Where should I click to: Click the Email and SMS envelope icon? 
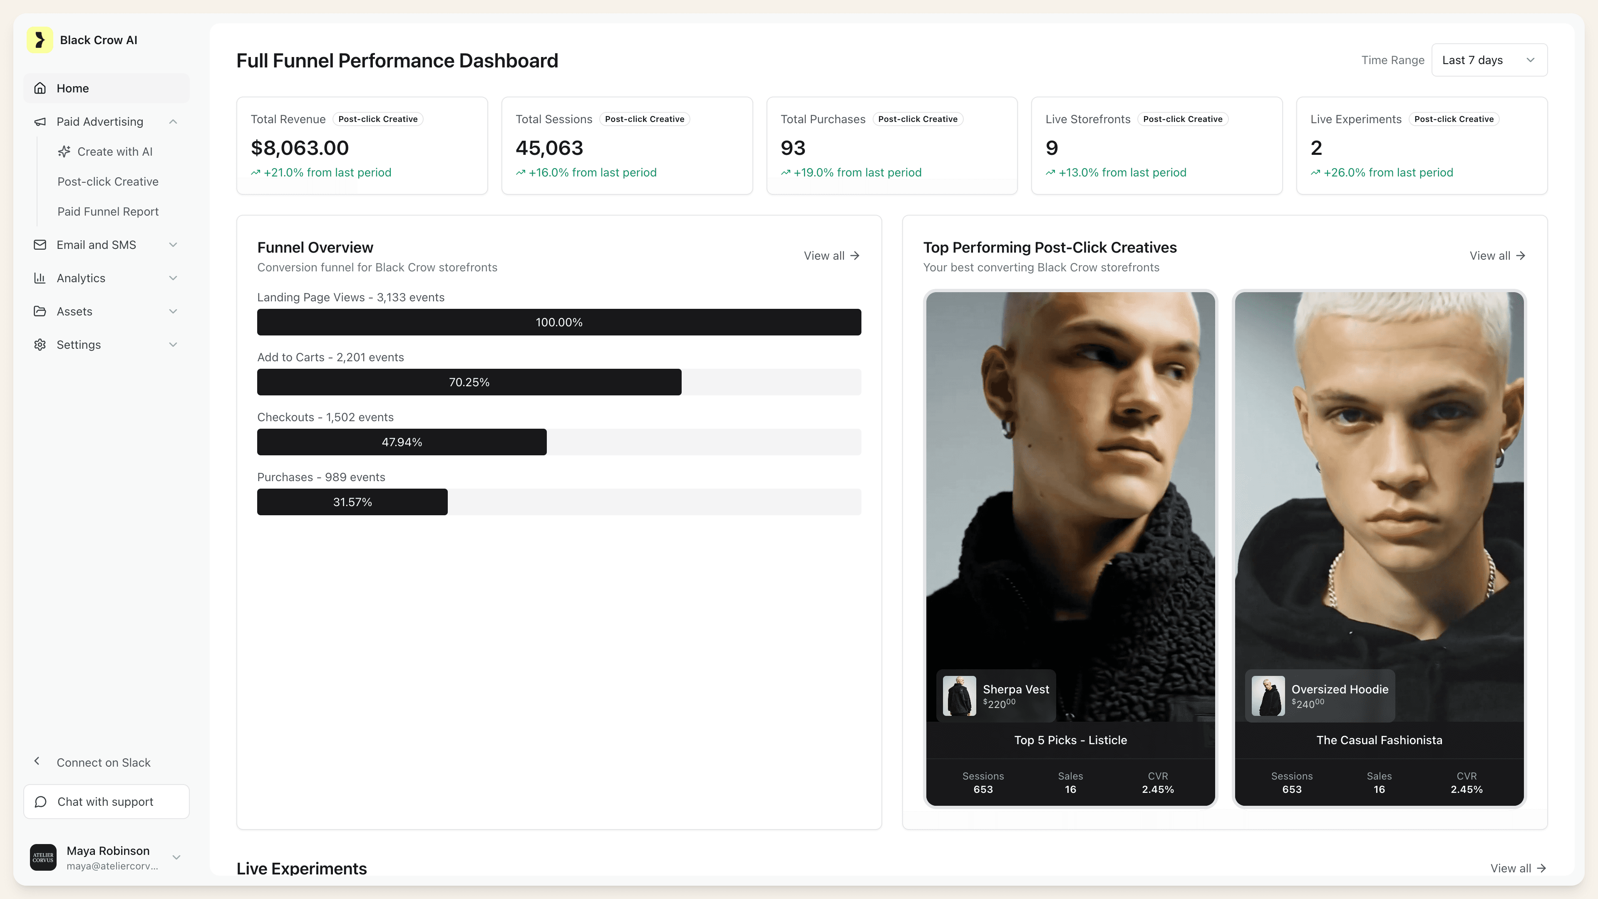pos(40,244)
